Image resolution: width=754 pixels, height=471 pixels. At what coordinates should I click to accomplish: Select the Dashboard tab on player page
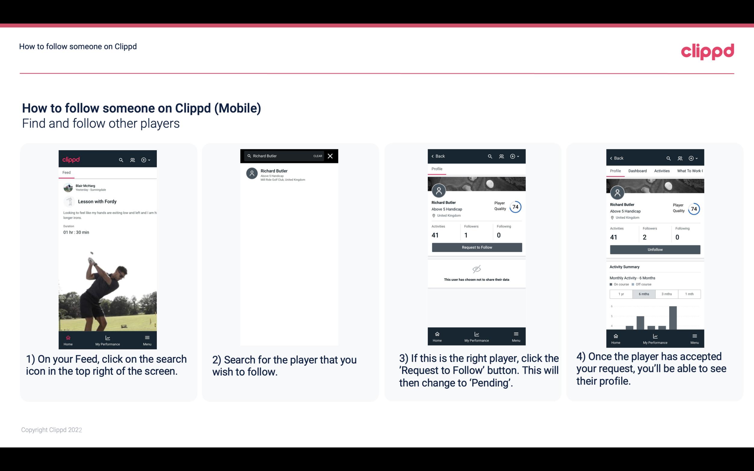(638, 171)
